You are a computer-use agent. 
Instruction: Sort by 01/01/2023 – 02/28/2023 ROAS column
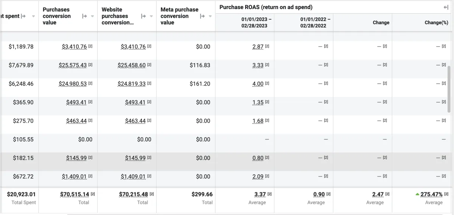click(257, 22)
